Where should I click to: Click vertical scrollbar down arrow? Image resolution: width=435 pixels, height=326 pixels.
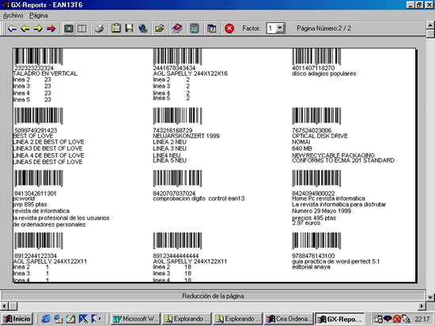(x=430, y=298)
